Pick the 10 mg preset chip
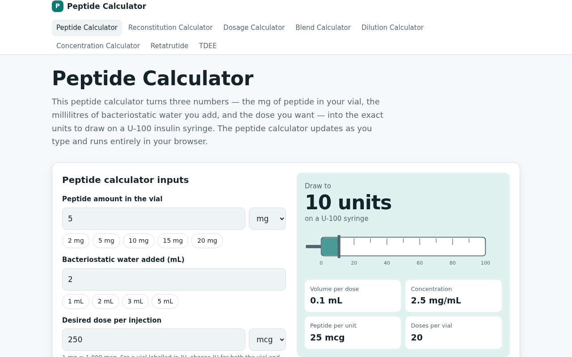 pos(139,241)
